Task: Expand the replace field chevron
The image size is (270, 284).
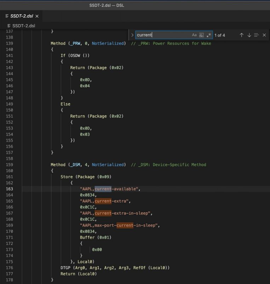Action: 132,35
